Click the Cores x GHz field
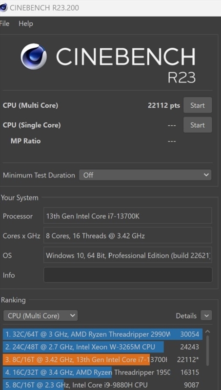This screenshot has height=390, width=221. (x=128, y=235)
